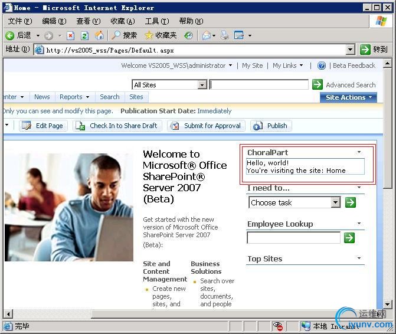
Task: Click the IE Back arrow icon
Action: coord(10,35)
